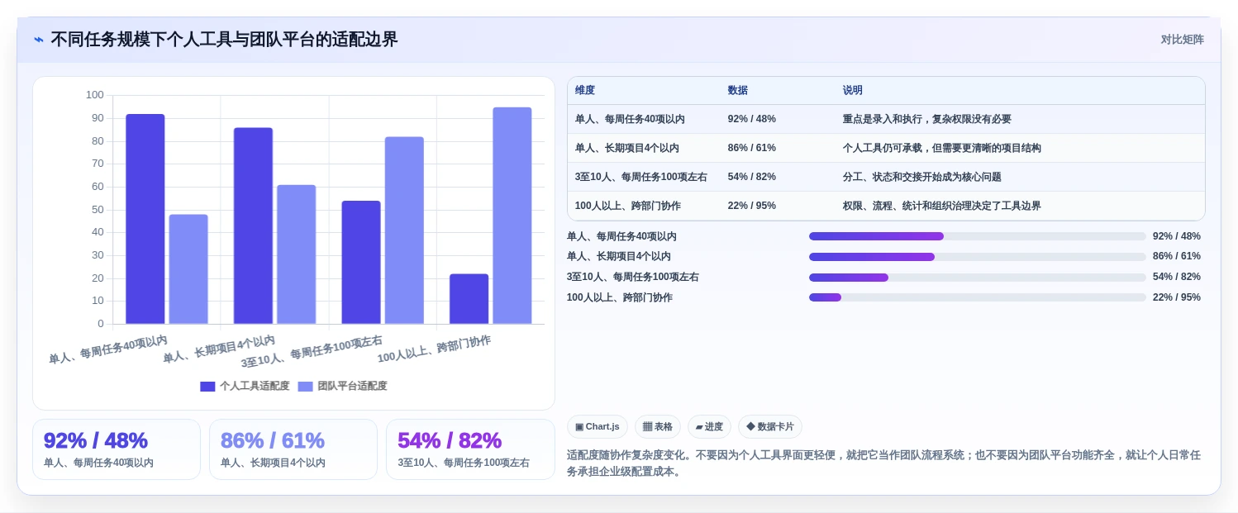The image size is (1238, 513).
Task: Click the 团队平台 bar valued 95
Action: pos(512,216)
